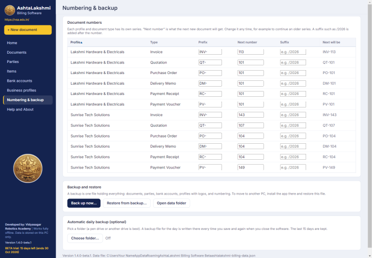
Task: Edit next number for Lakshmi Delivery Memo
Action: pyautogui.click(x=250, y=83)
